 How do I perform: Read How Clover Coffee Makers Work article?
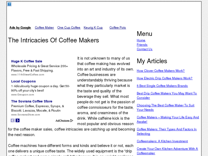click(161, 71)
